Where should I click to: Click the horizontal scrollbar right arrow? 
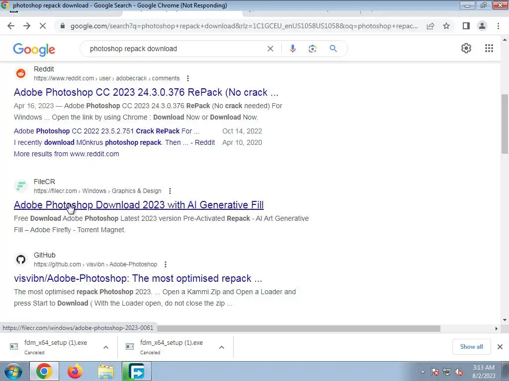(x=497, y=328)
